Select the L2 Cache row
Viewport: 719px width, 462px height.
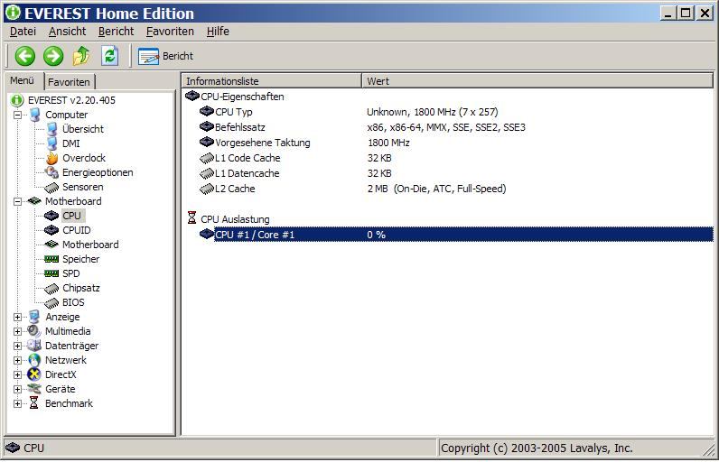coord(447,189)
